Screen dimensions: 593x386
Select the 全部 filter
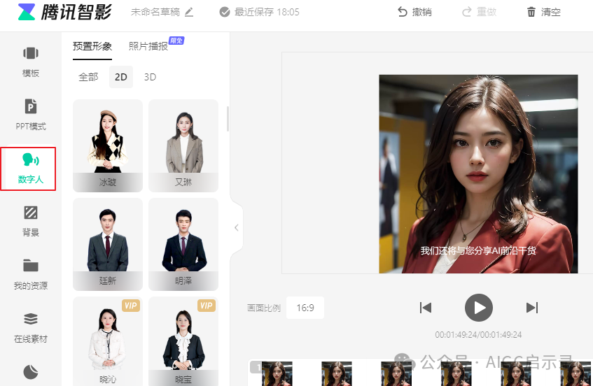pos(88,77)
